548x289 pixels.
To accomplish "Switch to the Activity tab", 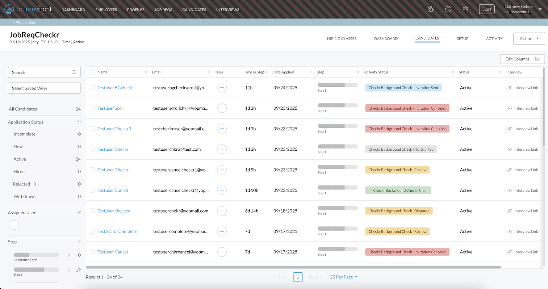I will click(x=495, y=39).
